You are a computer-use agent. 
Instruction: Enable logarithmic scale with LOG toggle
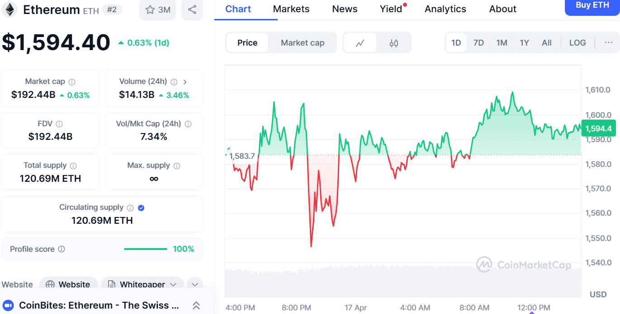coord(577,42)
